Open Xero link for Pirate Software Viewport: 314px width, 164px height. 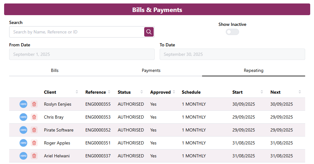[x=23, y=130]
